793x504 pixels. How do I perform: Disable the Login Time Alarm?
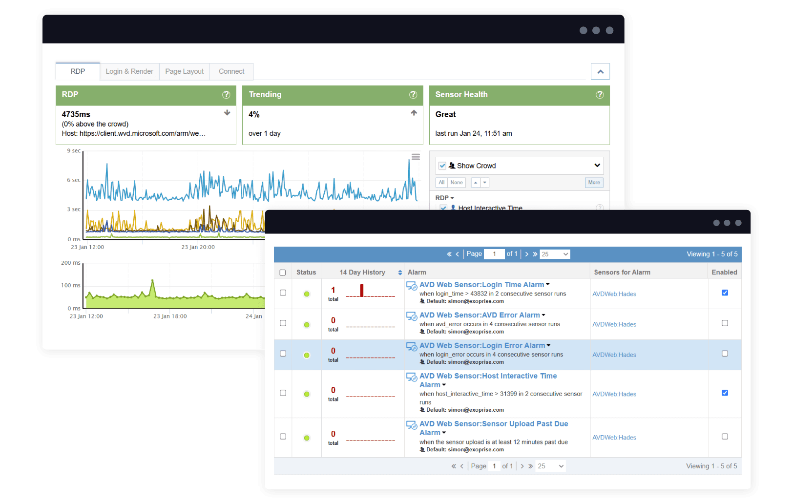point(725,293)
